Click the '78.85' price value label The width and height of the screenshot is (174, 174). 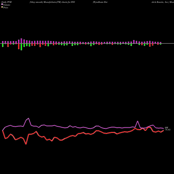click(x=168, y=130)
